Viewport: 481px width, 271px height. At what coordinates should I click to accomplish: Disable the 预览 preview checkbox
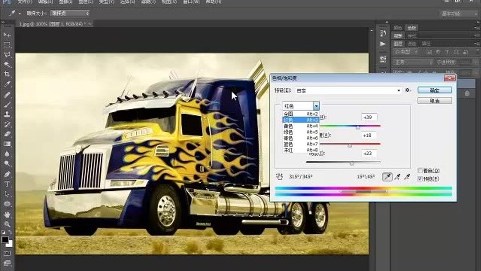[420, 179]
